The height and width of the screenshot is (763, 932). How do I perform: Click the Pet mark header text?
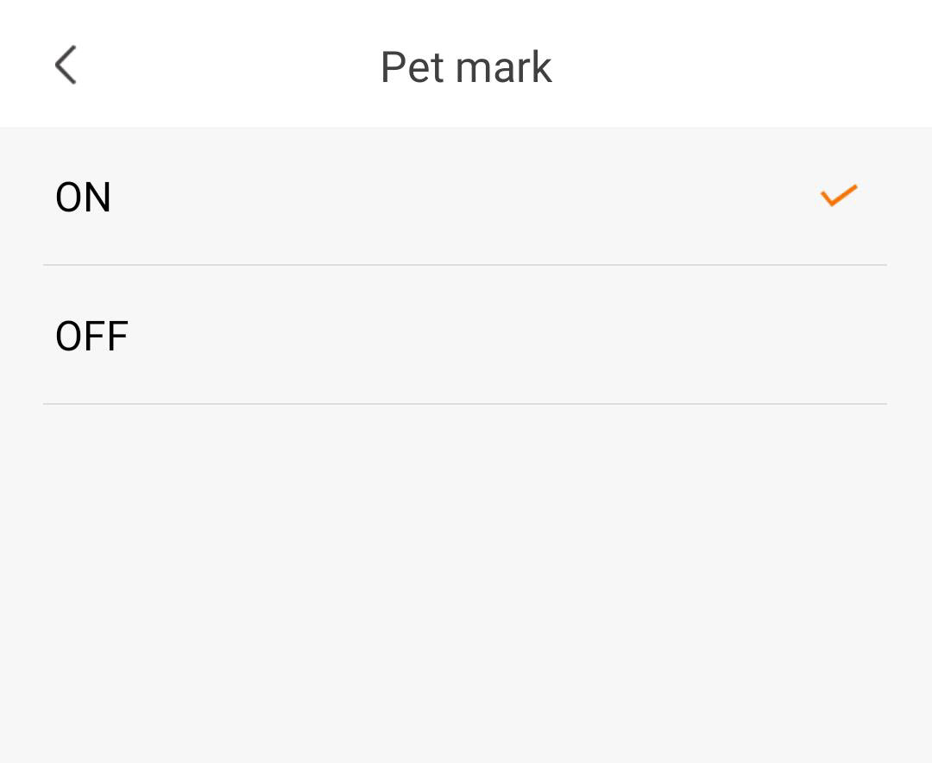click(x=466, y=67)
